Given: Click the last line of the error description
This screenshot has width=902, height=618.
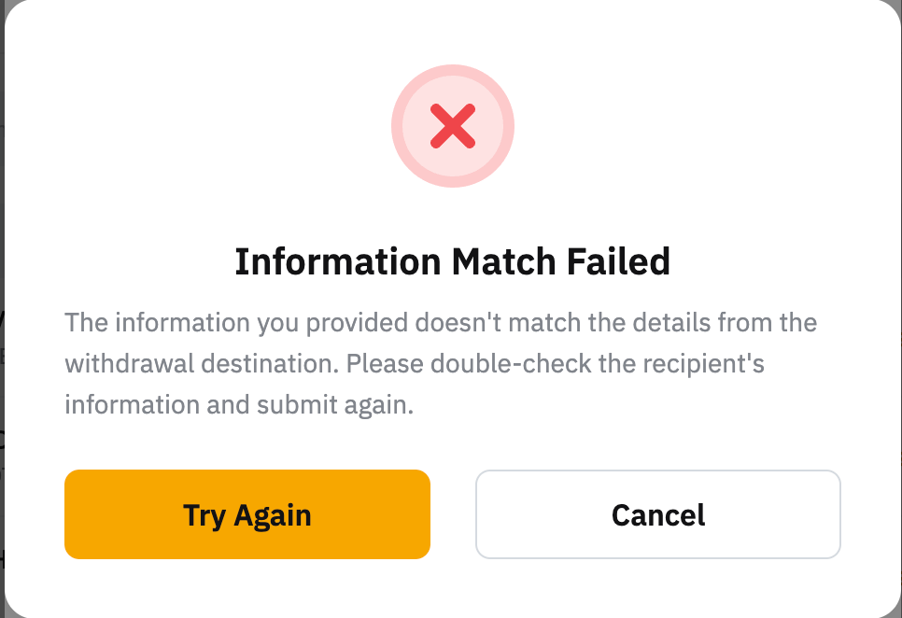Looking at the screenshot, I should [239, 405].
